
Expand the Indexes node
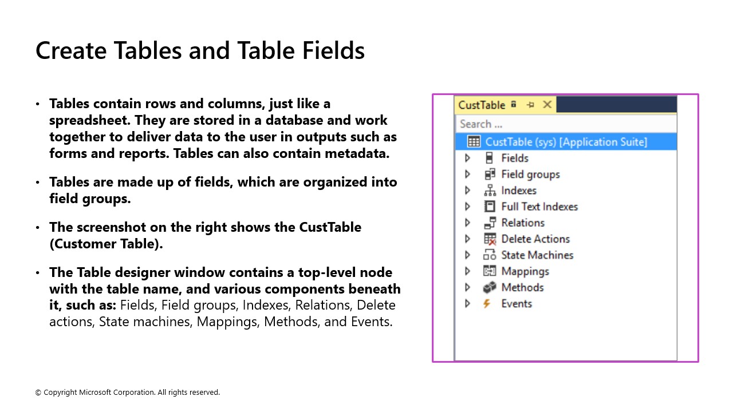468,190
